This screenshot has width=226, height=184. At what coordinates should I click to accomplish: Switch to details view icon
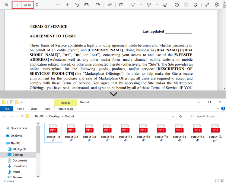[217, 181]
